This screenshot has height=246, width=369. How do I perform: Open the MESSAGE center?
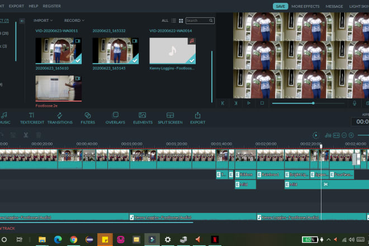[x=334, y=6]
